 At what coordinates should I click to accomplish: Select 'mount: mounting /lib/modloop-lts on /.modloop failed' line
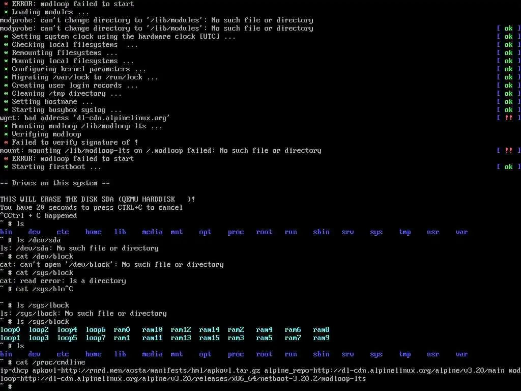pyautogui.click(x=160, y=151)
